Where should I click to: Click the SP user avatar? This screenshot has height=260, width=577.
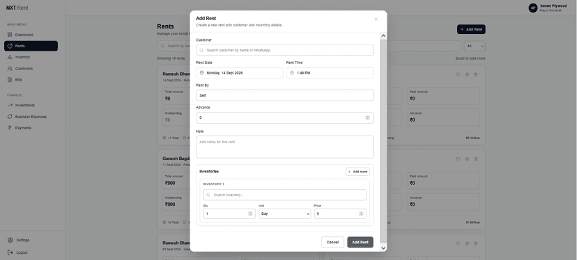coord(533,8)
